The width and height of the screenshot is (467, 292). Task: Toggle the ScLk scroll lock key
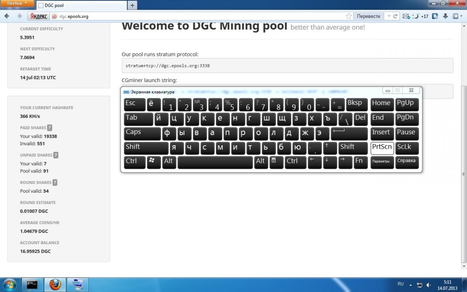point(407,148)
